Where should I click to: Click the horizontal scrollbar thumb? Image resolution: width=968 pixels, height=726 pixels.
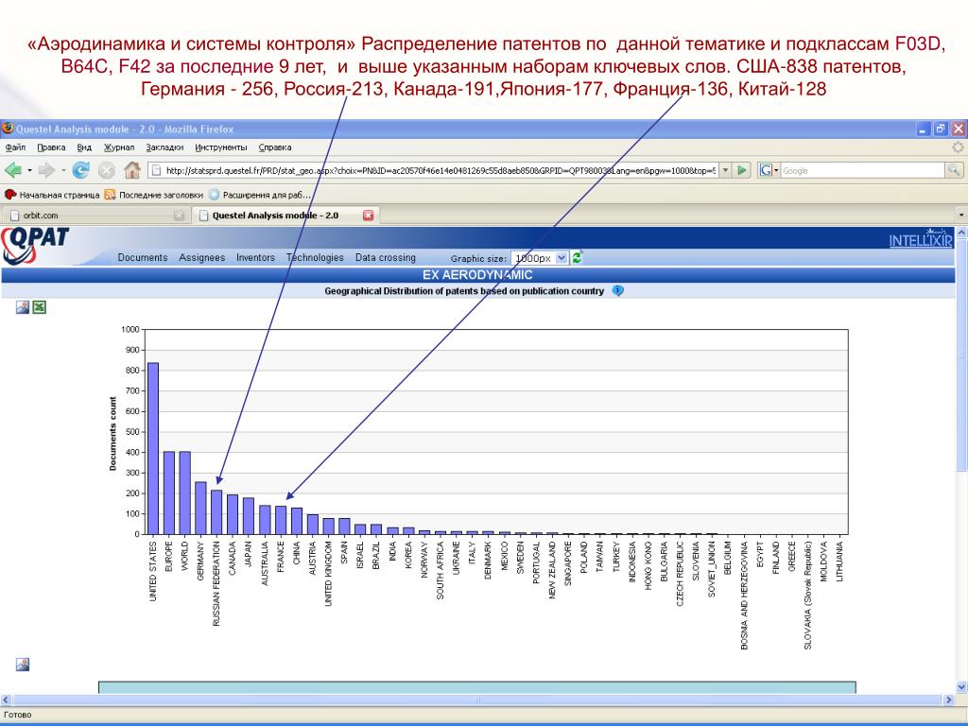point(476,700)
